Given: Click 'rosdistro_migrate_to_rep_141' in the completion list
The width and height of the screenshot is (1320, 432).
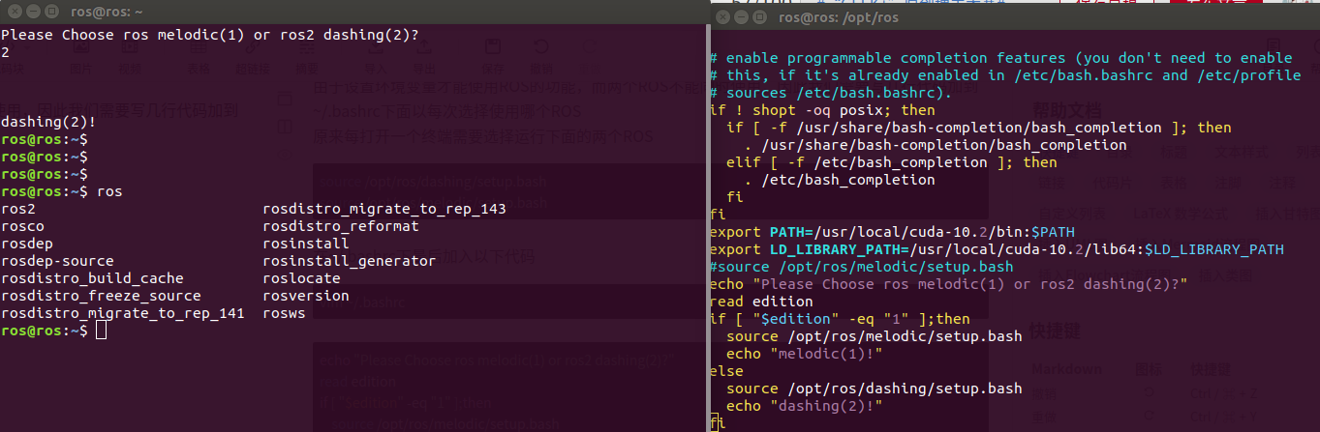Looking at the screenshot, I should tap(123, 313).
